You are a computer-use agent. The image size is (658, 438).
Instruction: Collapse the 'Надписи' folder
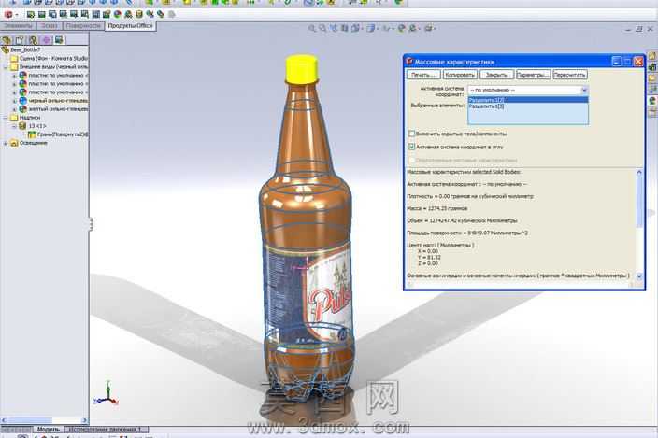coord(6,118)
